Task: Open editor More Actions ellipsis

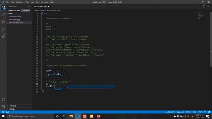Action: click(x=208, y=7)
